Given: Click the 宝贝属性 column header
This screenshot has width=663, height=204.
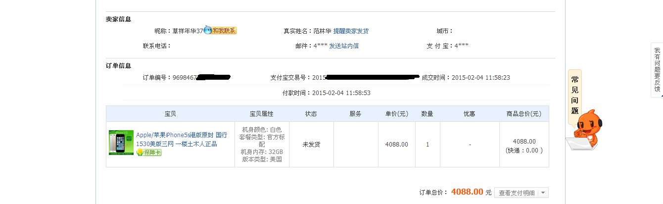Looking at the screenshot, I should (262, 114).
